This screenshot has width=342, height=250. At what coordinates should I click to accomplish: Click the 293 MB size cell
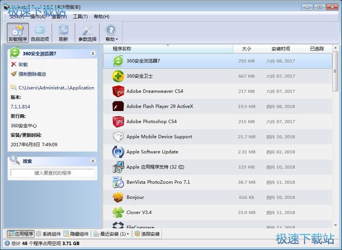coord(247,61)
